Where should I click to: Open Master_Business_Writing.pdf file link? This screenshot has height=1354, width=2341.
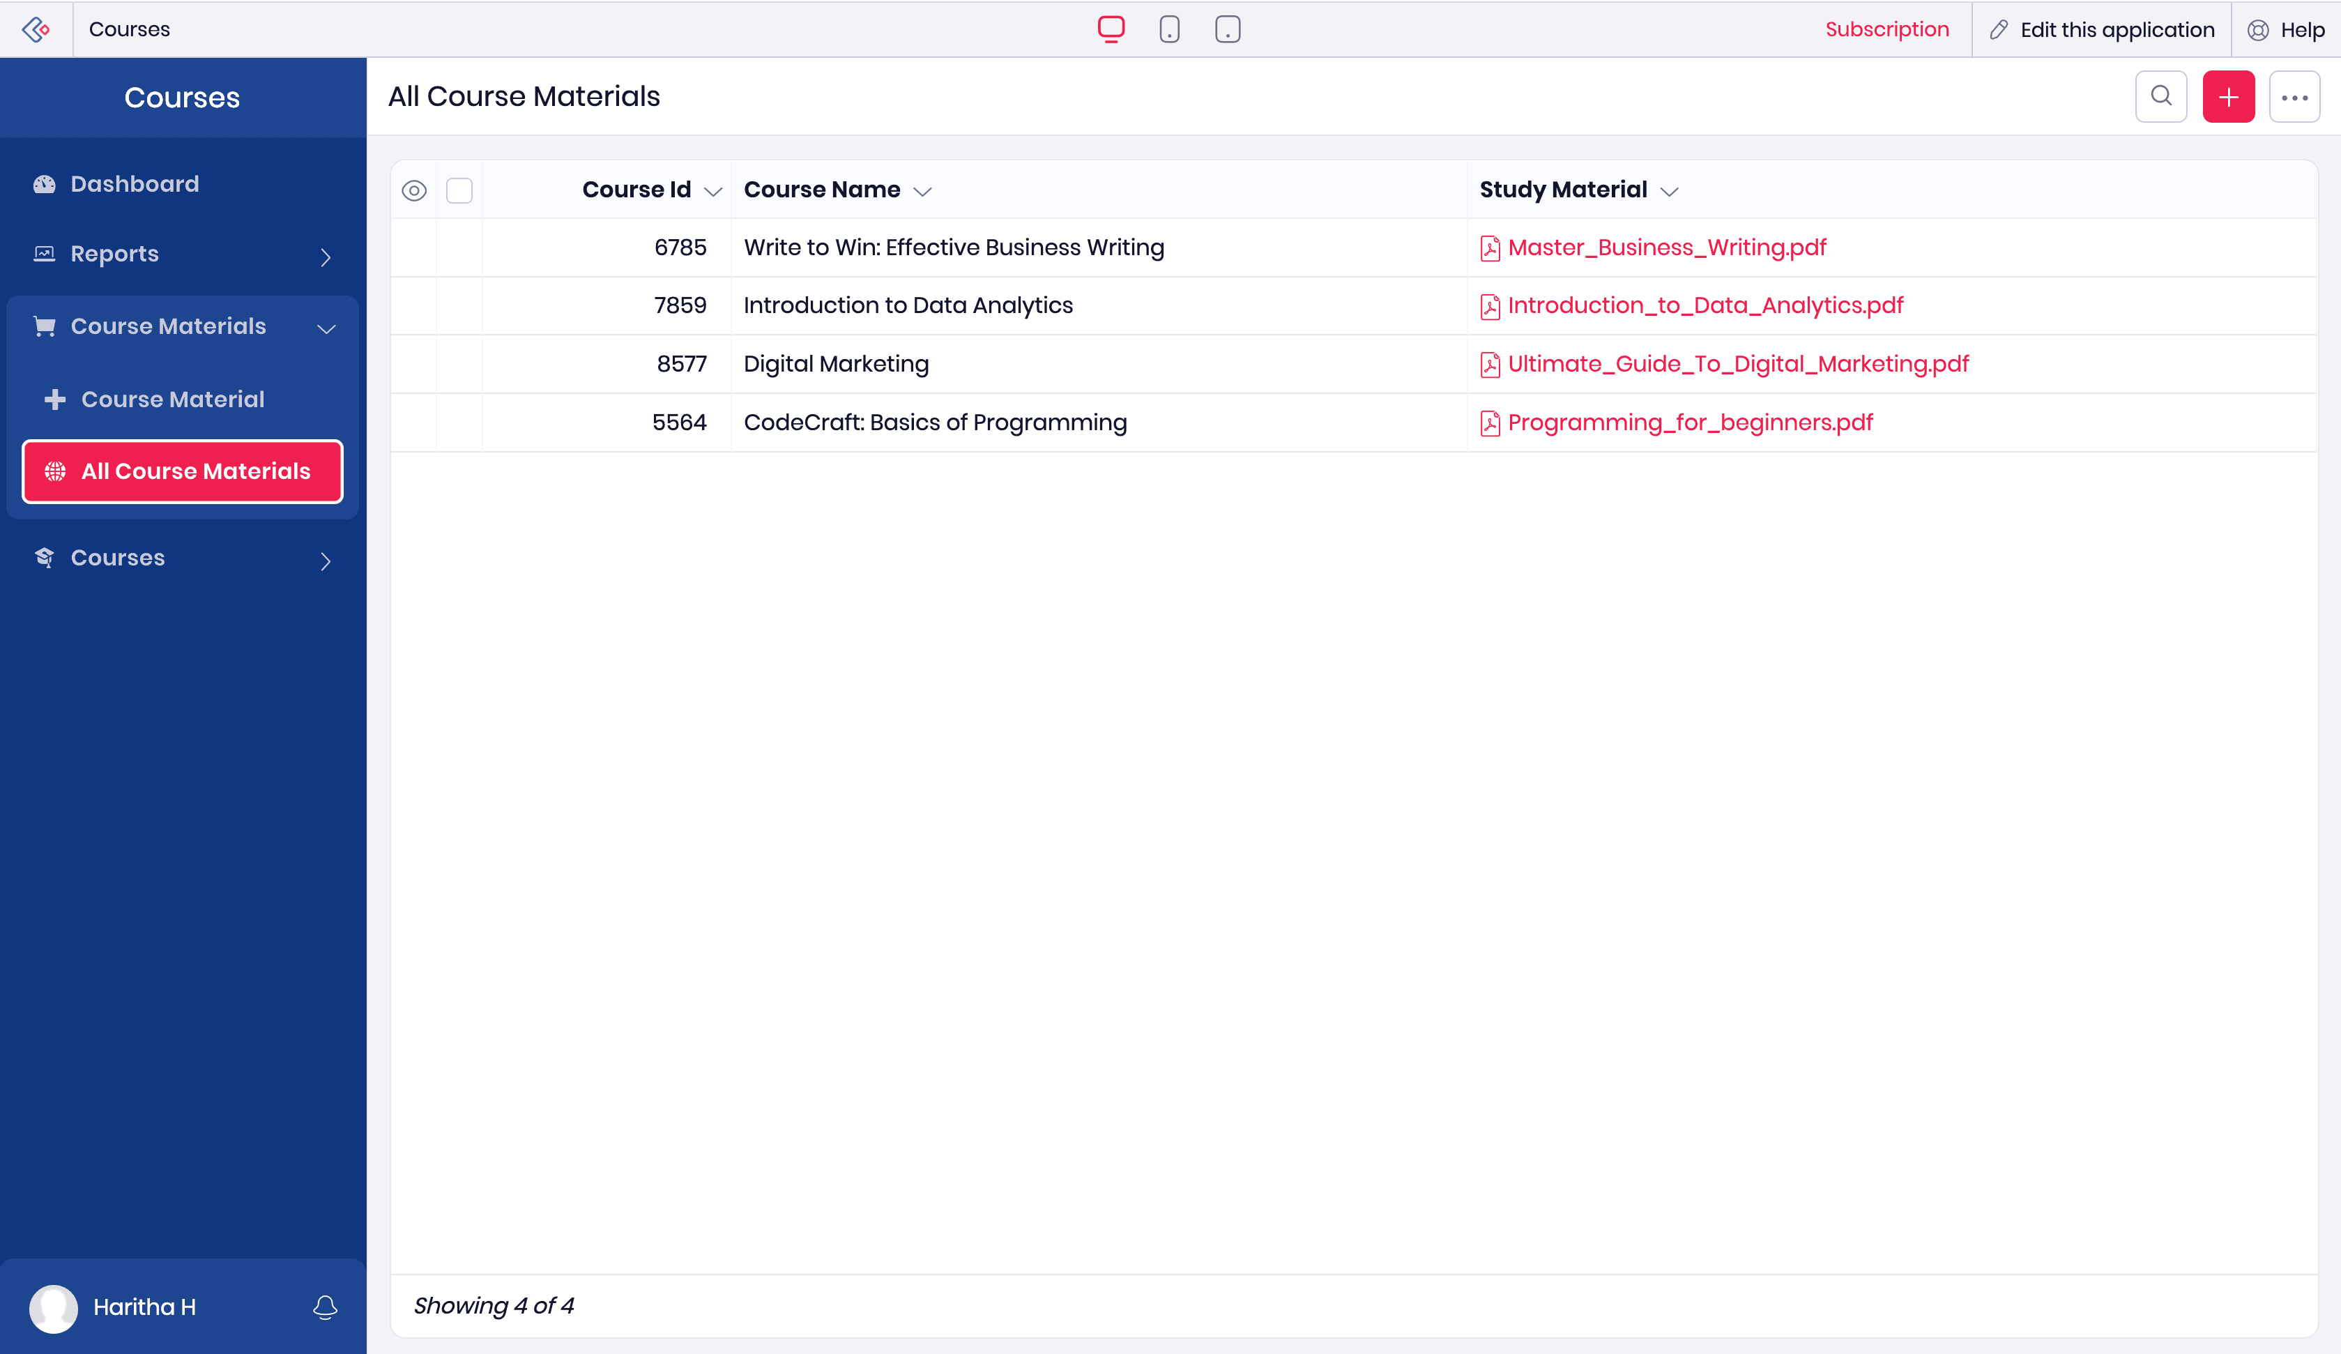coord(1667,248)
